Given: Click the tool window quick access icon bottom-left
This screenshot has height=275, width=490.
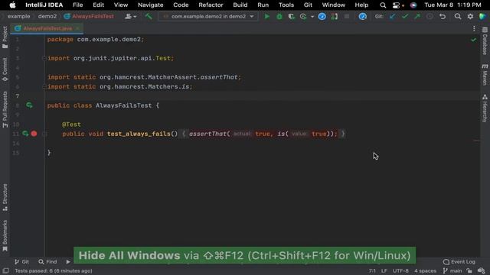Looking at the screenshot, I should click(5, 270).
